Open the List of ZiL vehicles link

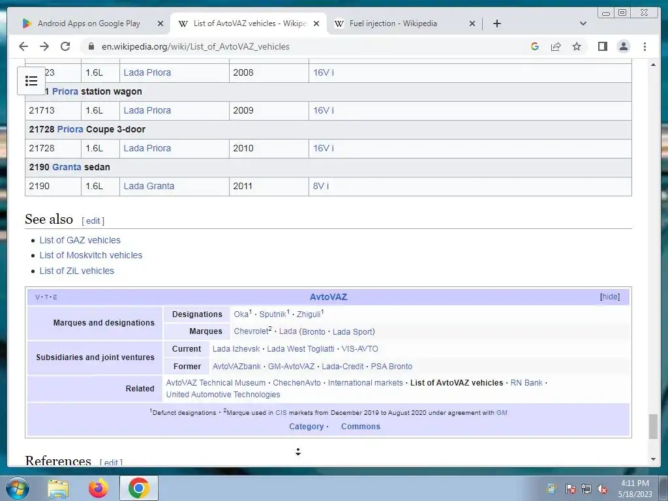[x=77, y=271]
